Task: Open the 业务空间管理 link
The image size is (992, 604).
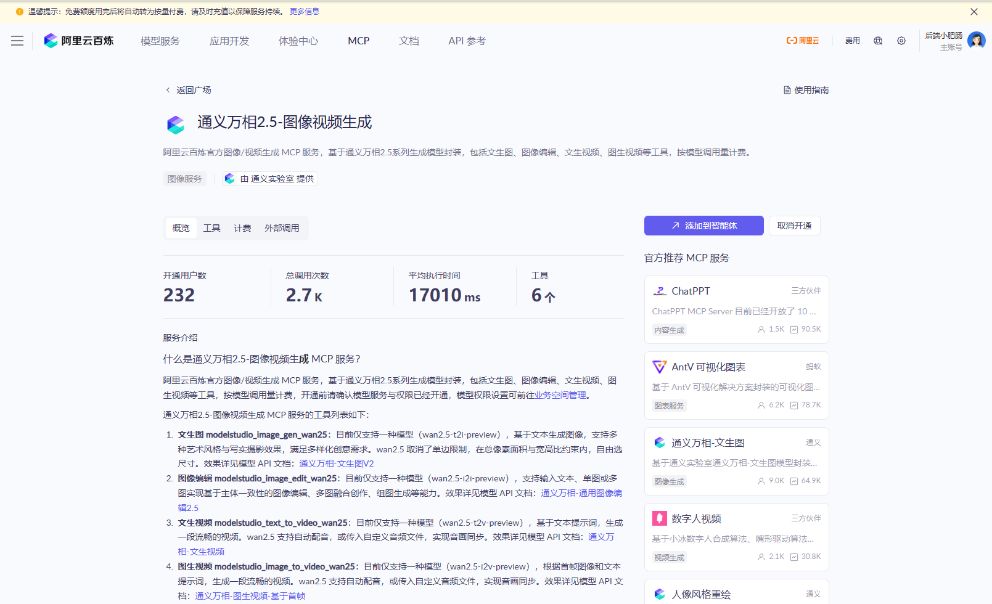Action: 560,395
